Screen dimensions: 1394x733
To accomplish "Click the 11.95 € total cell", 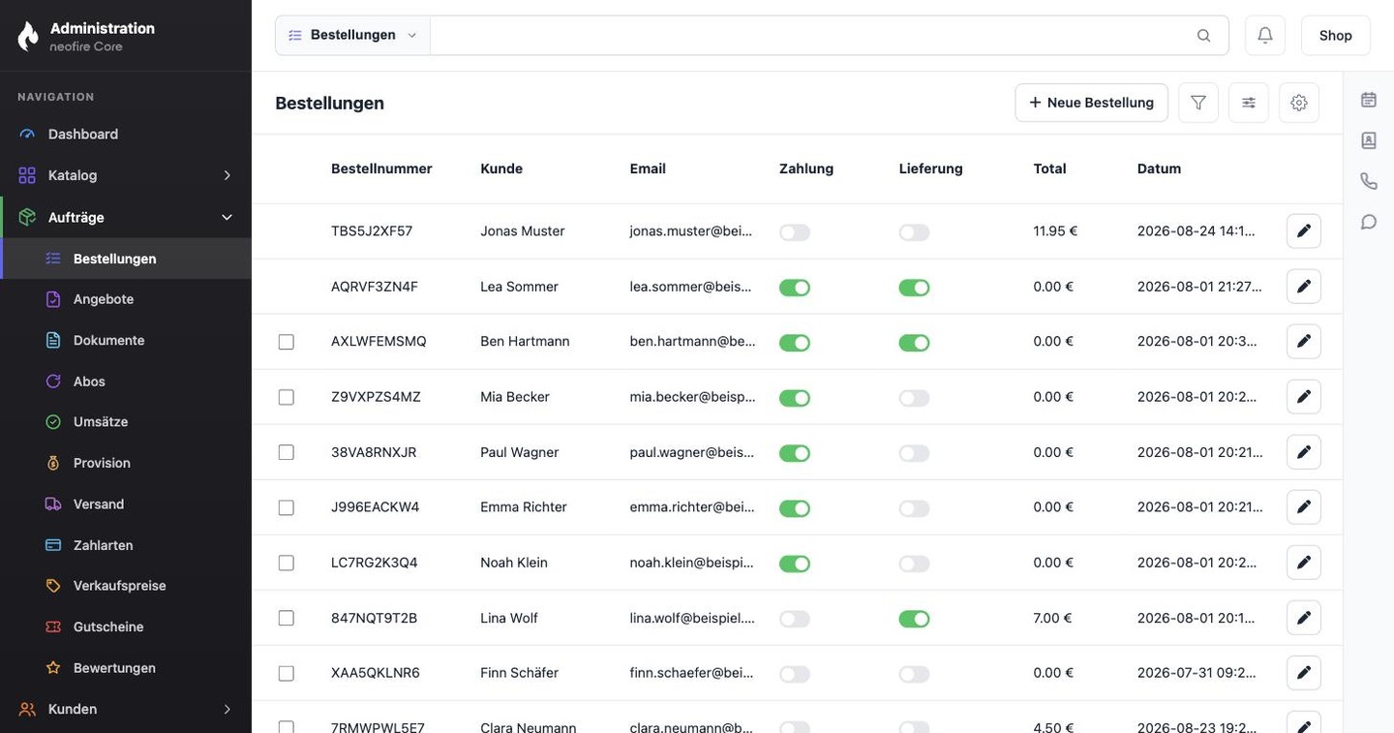I will tap(1055, 231).
